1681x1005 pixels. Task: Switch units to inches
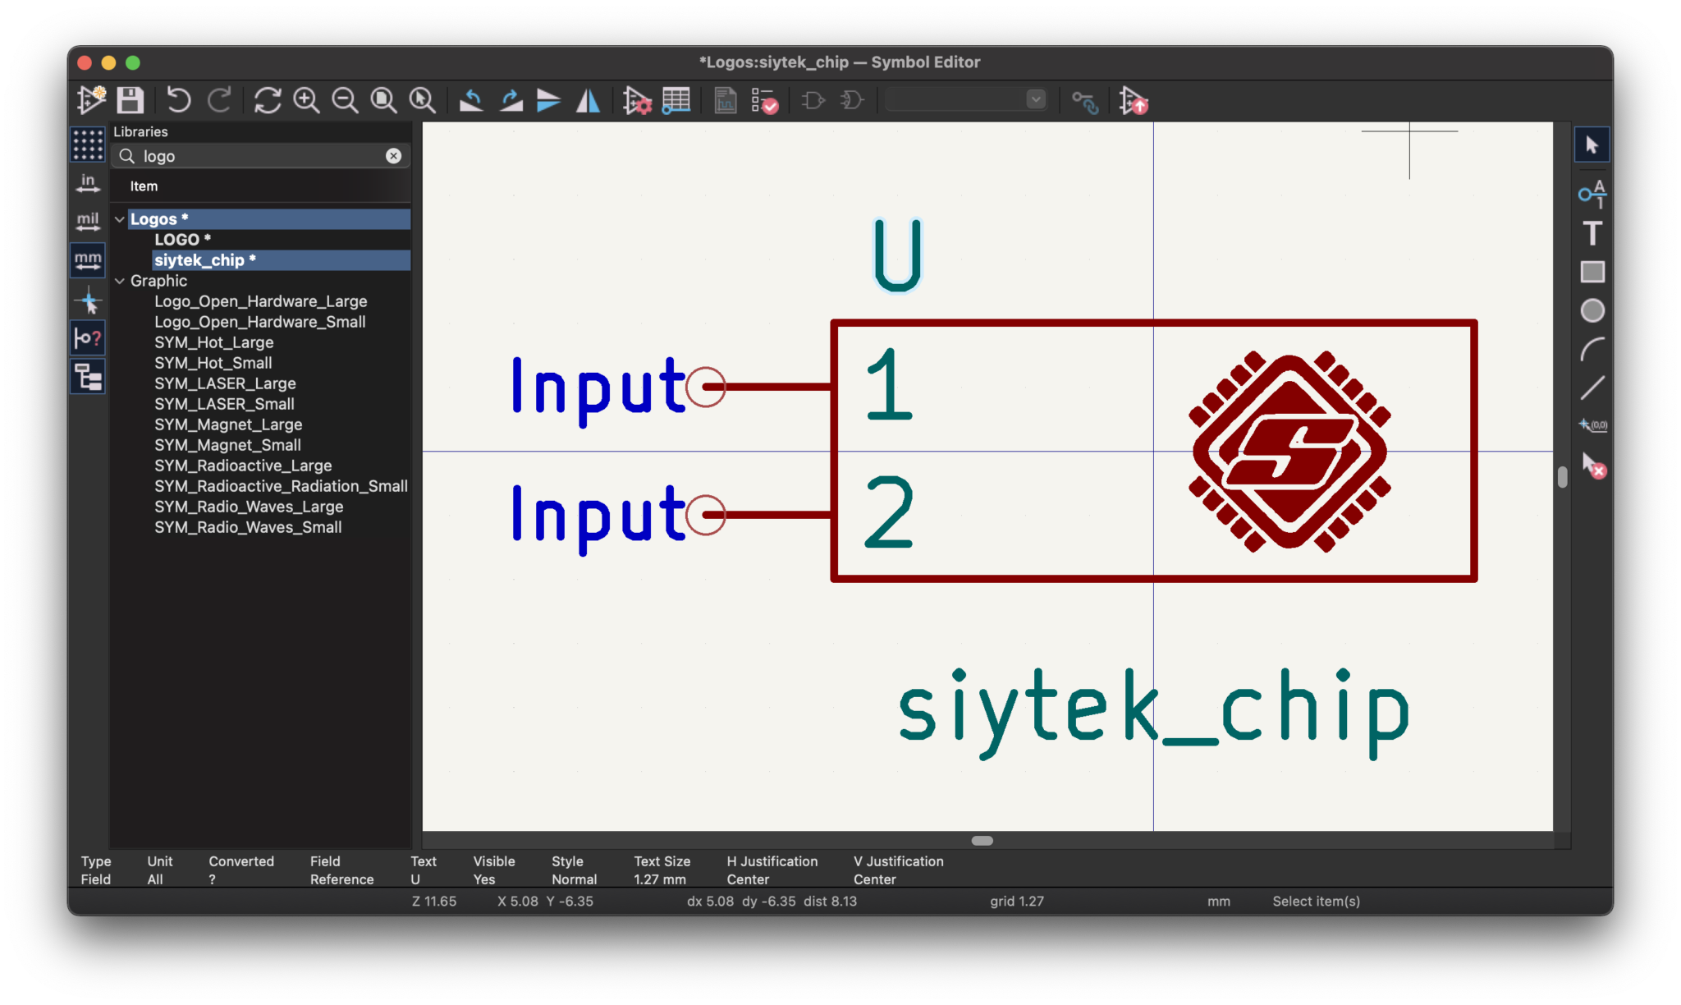[87, 182]
